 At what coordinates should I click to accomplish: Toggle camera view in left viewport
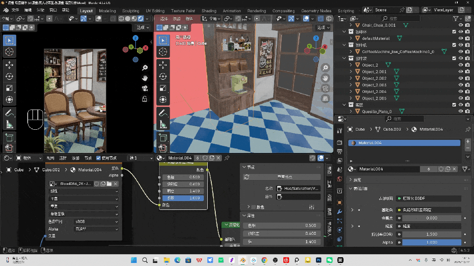pyautogui.click(x=144, y=88)
